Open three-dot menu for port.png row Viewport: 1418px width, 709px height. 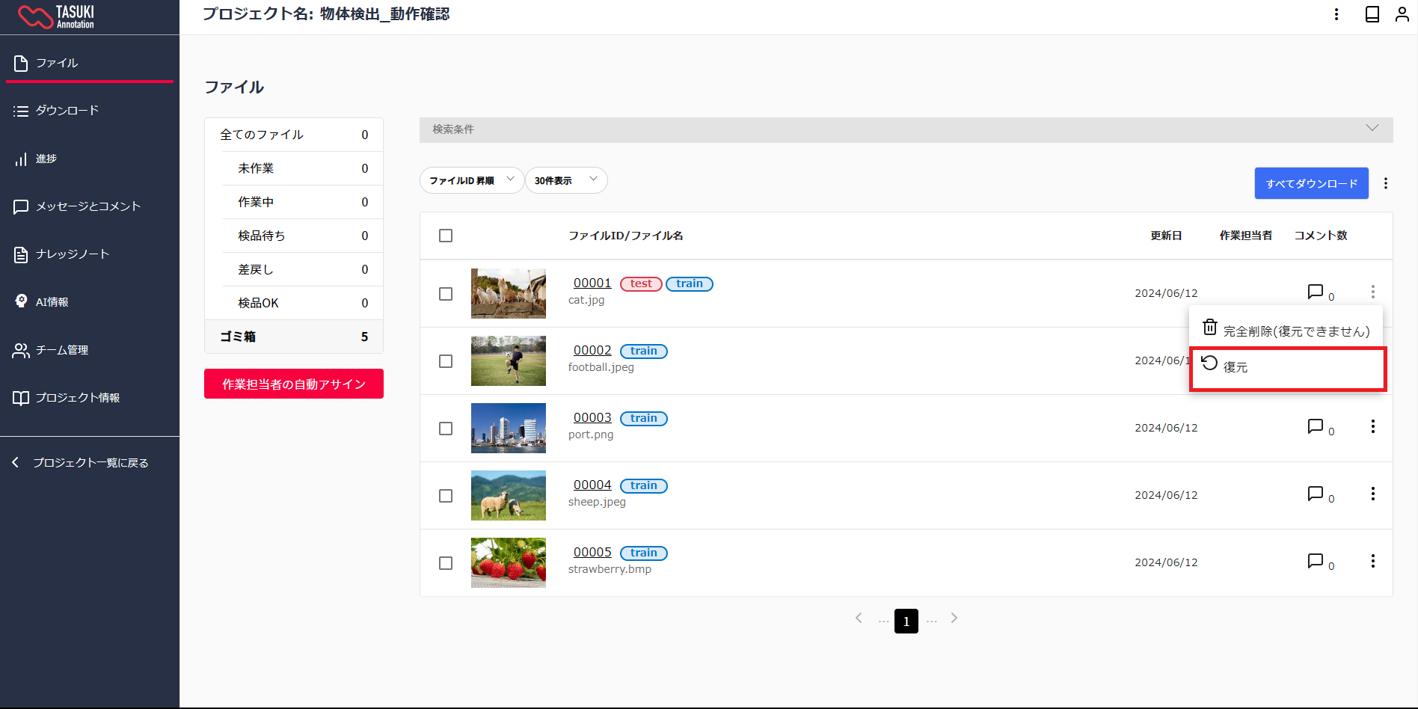(1372, 426)
